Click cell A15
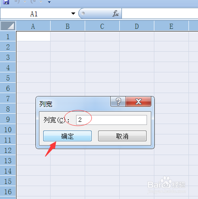 pyautogui.click(x=33, y=181)
